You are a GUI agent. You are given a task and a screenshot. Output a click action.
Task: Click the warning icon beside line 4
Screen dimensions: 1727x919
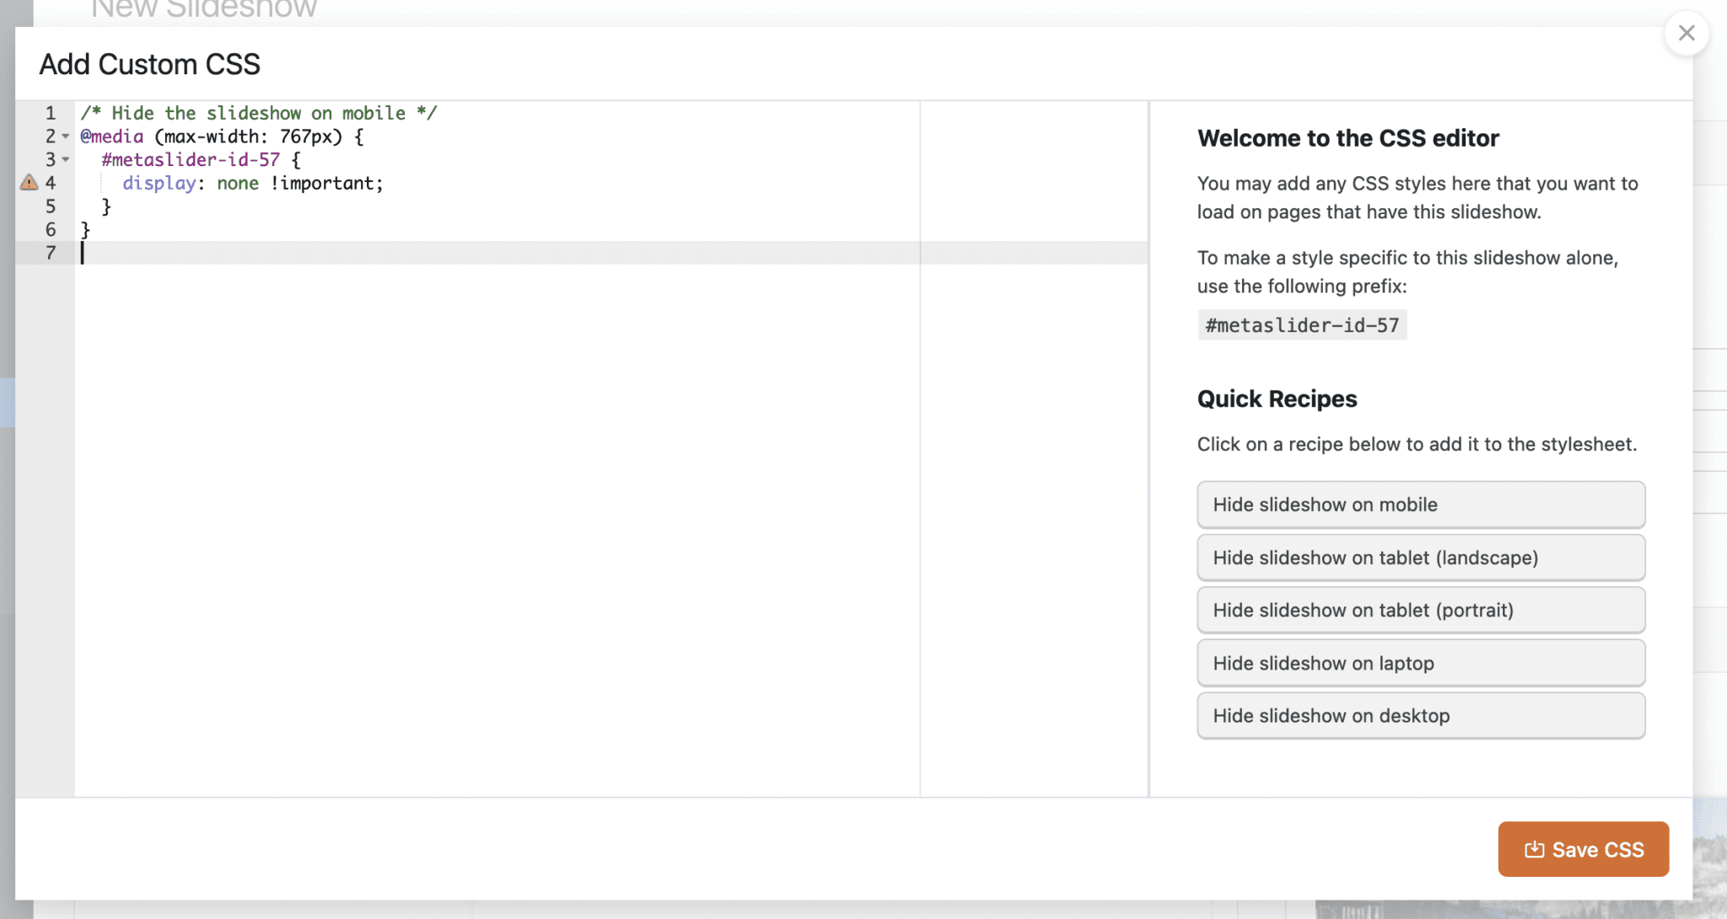pos(28,183)
